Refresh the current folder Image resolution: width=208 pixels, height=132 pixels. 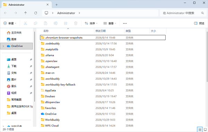[x=36, y=13]
